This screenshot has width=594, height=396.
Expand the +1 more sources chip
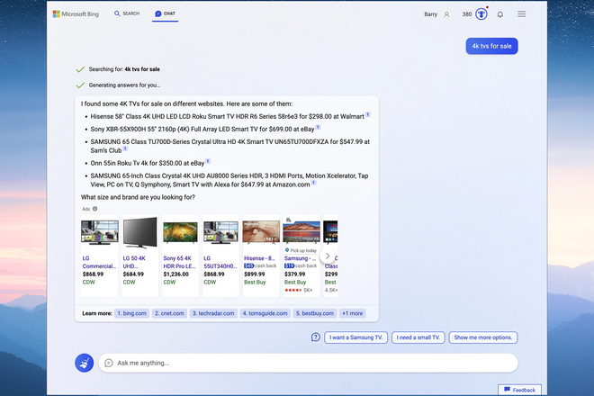(x=352, y=313)
